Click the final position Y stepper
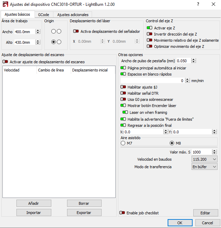The width and height of the screenshot is (221, 228). [214, 132]
